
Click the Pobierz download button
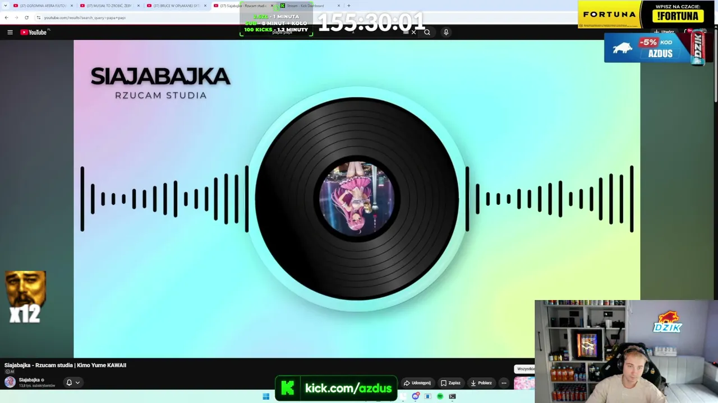pyautogui.click(x=481, y=383)
